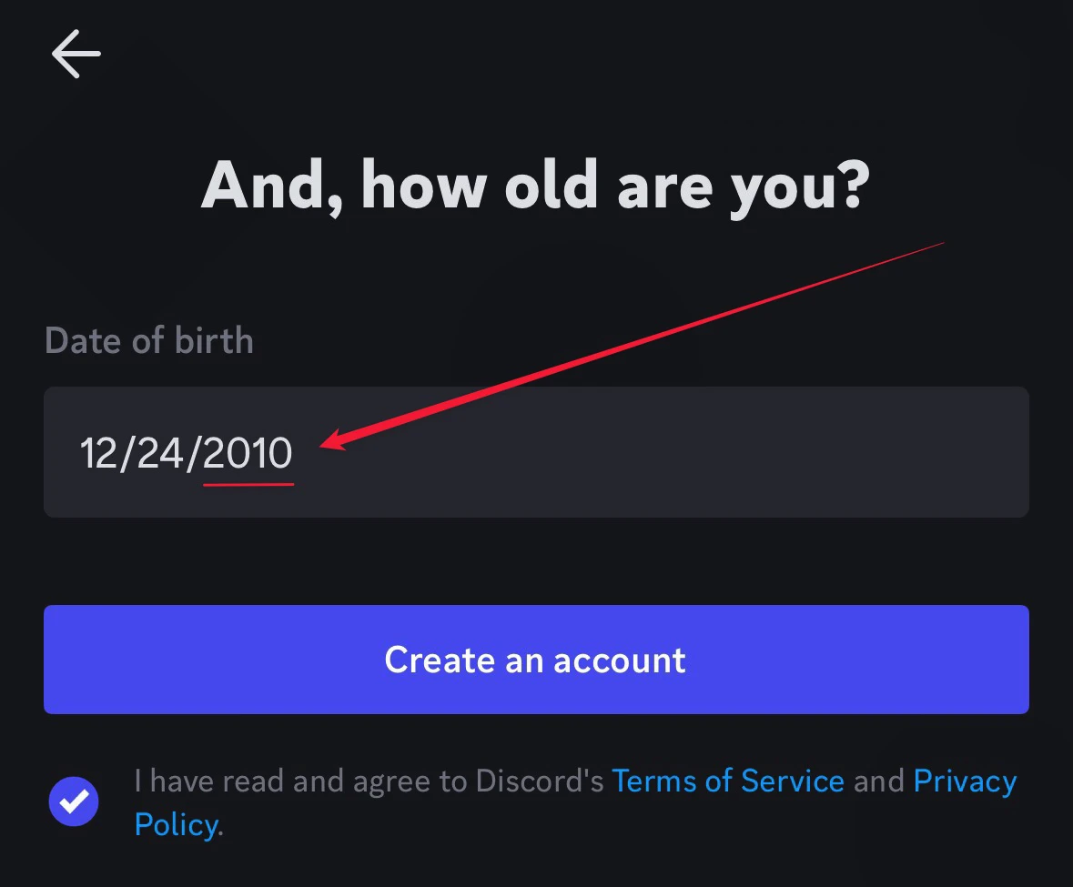Choose the year 2010 in the date
Screen dimensions: 1073x887
(x=248, y=452)
